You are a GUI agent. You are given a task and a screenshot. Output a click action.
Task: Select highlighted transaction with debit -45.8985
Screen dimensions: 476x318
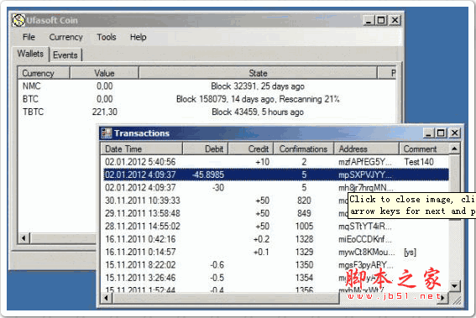click(x=275, y=175)
